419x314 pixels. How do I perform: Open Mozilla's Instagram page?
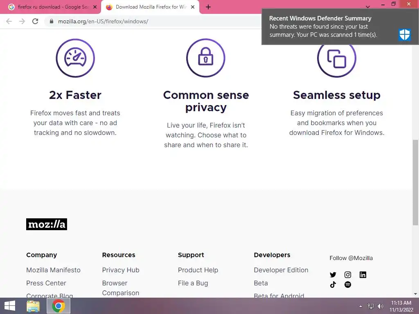coord(348,275)
